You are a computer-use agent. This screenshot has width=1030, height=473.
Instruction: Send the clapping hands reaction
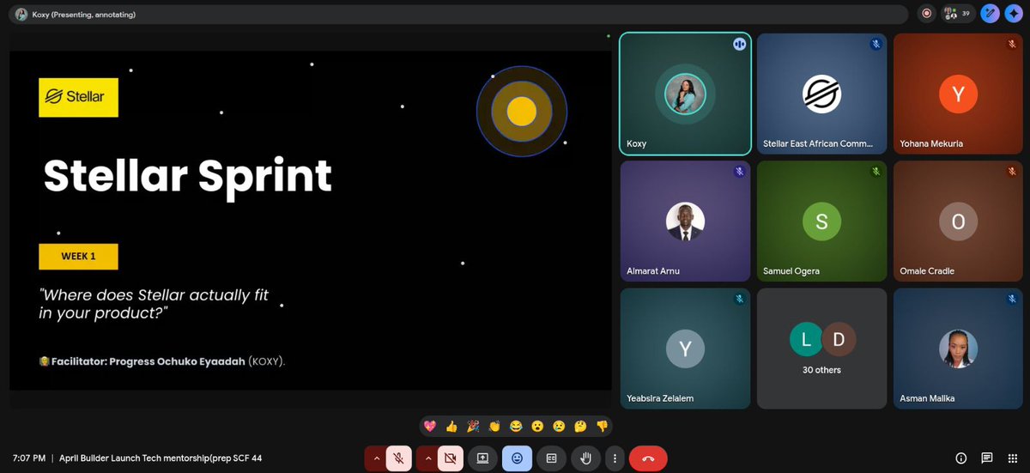tap(494, 426)
